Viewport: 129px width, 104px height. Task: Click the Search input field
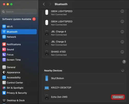tap(19, 12)
